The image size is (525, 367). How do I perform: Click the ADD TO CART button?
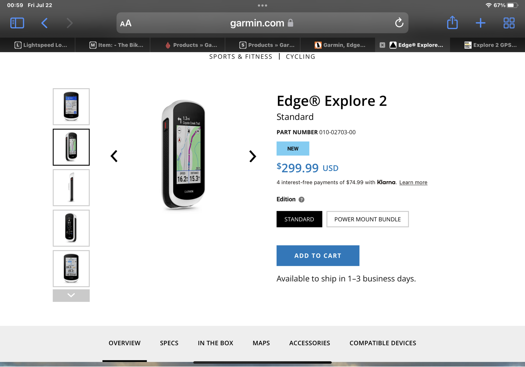click(318, 256)
